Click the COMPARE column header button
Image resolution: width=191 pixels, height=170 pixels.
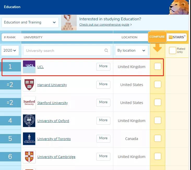click(157, 37)
